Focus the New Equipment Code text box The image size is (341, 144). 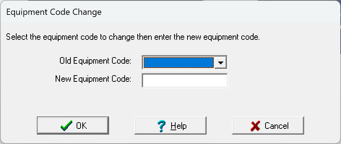coord(185,80)
